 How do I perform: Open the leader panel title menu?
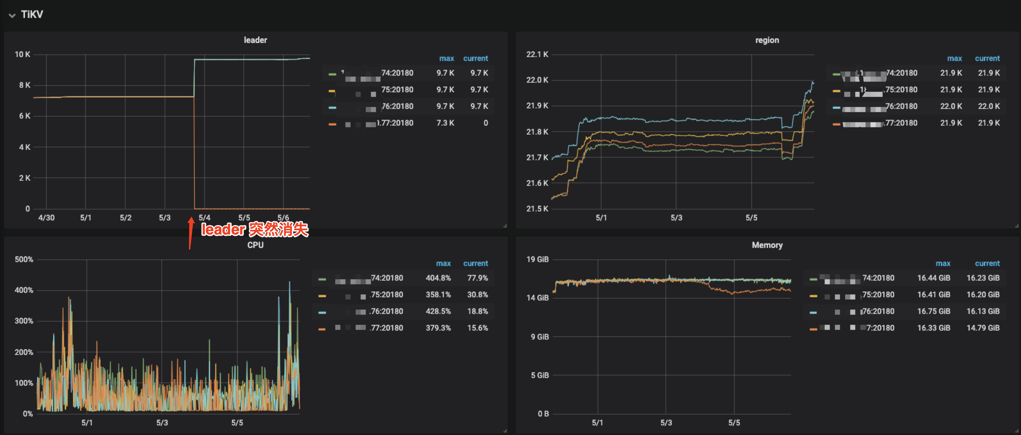[255, 40]
